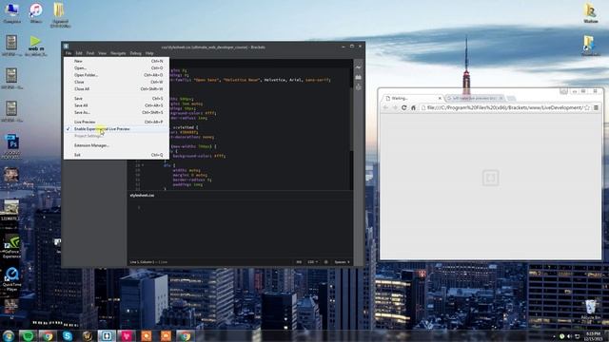Image resolution: width=609 pixels, height=342 pixels.
Task: Open Spotify from taskbar
Action: point(28,335)
